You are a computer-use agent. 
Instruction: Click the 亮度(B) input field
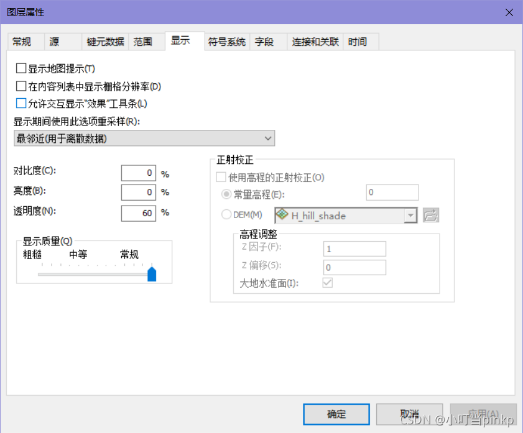(x=139, y=193)
